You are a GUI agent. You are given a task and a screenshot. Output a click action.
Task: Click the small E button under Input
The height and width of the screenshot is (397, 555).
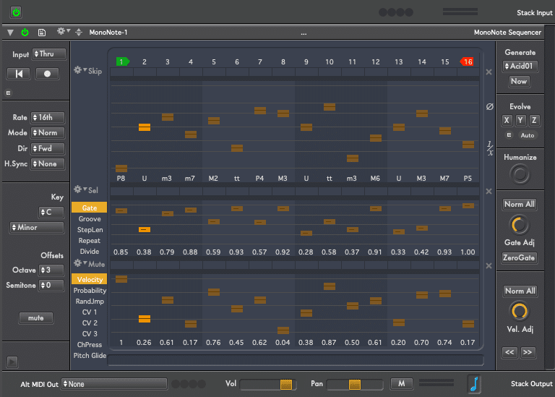pyautogui.click(x=8, y=93)
